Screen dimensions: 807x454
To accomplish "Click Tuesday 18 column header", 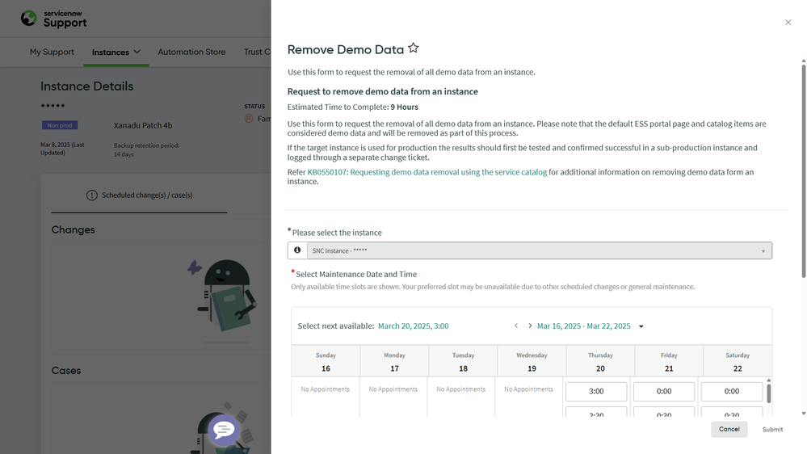I will click(463, 362).
